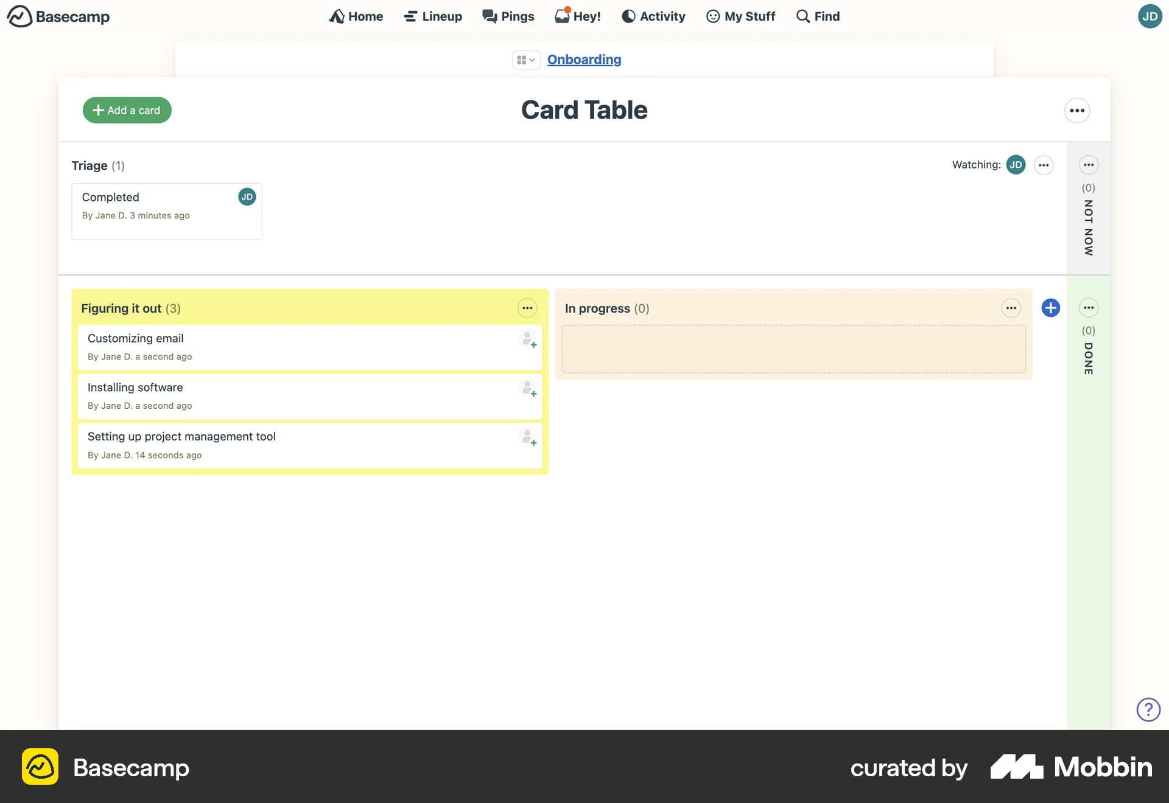Click the Add a card button
Screen dimensions: 1169x803
pyautogui.click(x=127, y=110)
